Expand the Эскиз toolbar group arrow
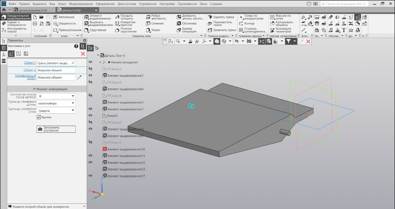This screenshot has width=395, height=209. point(77,36)
